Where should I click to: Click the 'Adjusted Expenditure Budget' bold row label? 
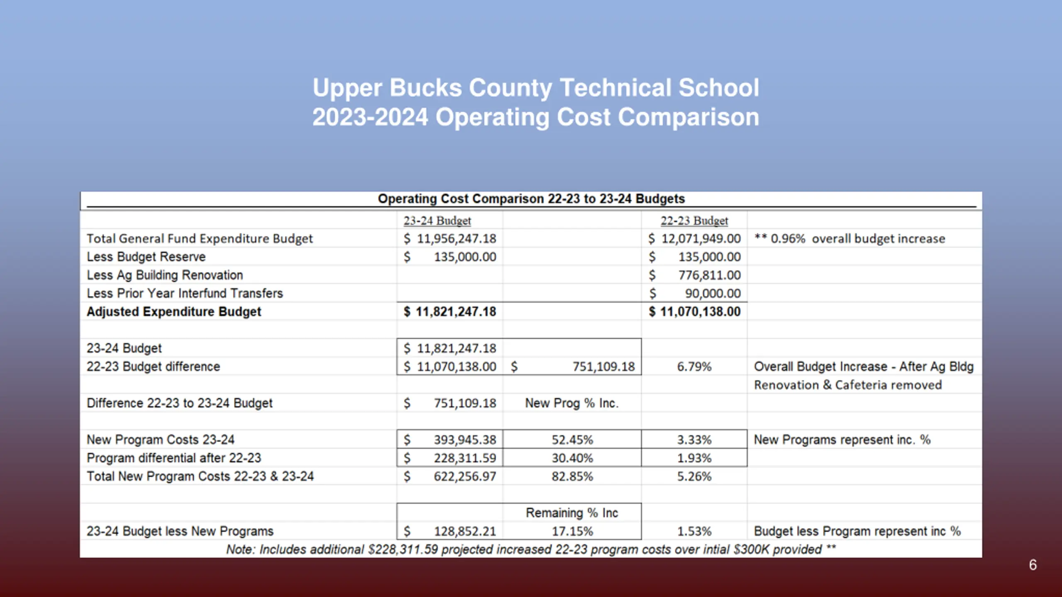coord(174,312)
